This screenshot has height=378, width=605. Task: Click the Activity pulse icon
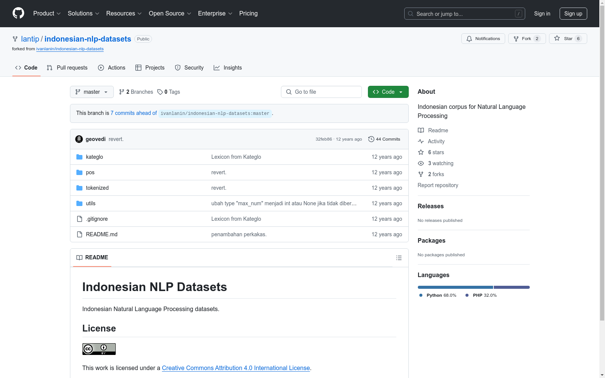click(x=421, y=141)
